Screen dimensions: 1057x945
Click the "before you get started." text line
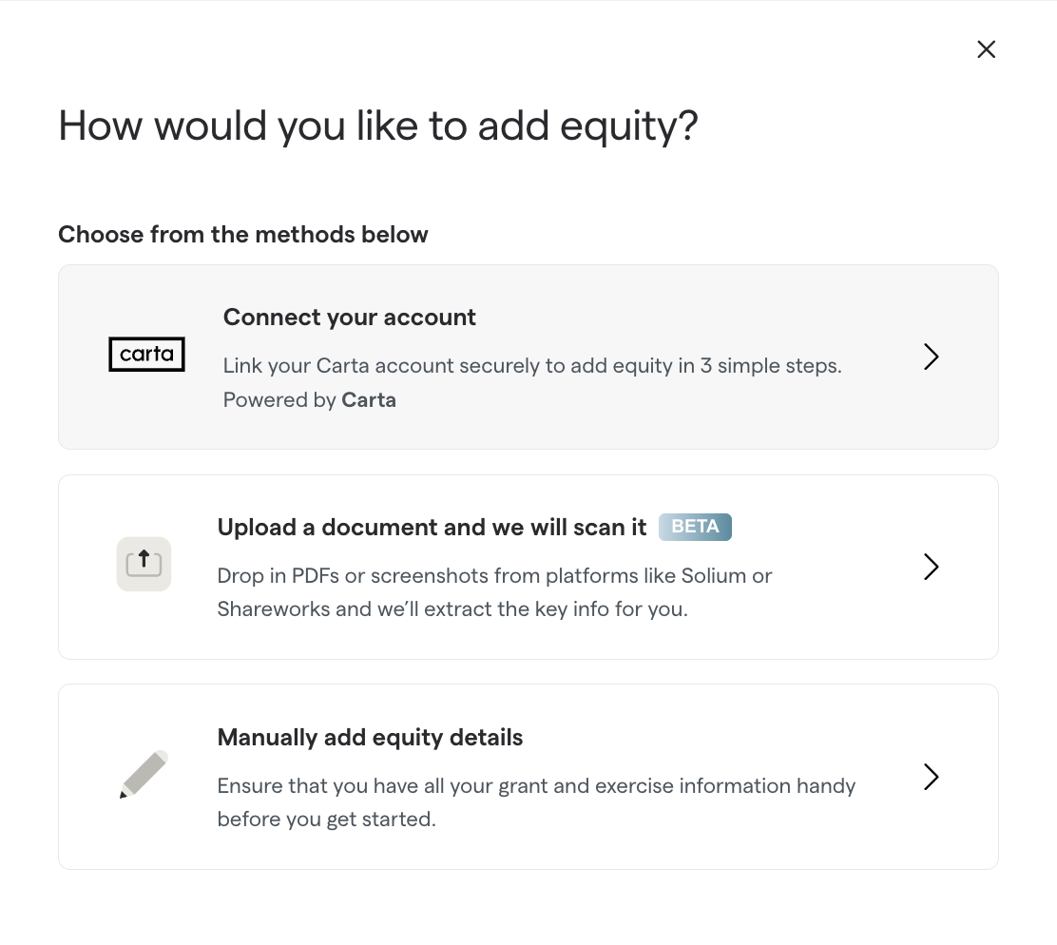coord(326,820)
